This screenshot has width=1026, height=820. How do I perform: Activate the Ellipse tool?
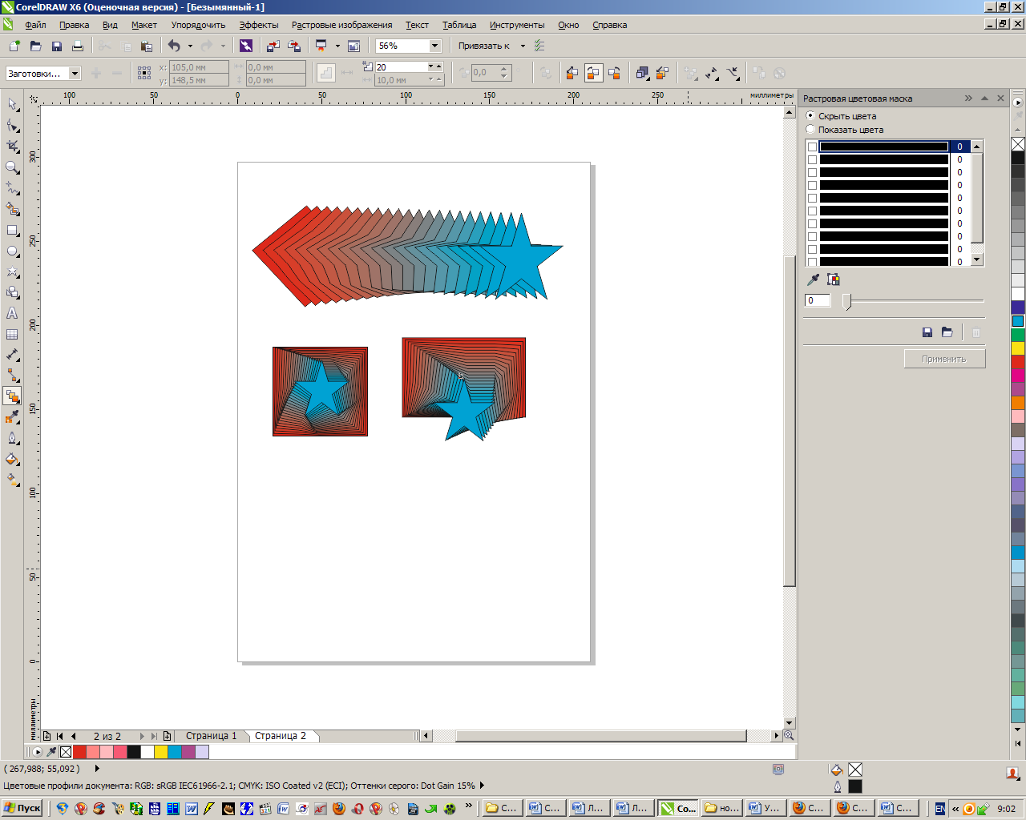12,251
